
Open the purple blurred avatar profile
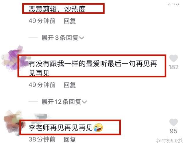pos(14,58)
